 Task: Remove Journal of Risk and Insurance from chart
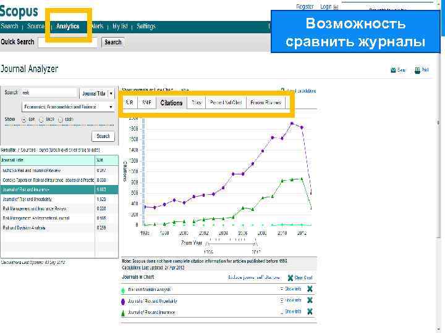point(310,311)
